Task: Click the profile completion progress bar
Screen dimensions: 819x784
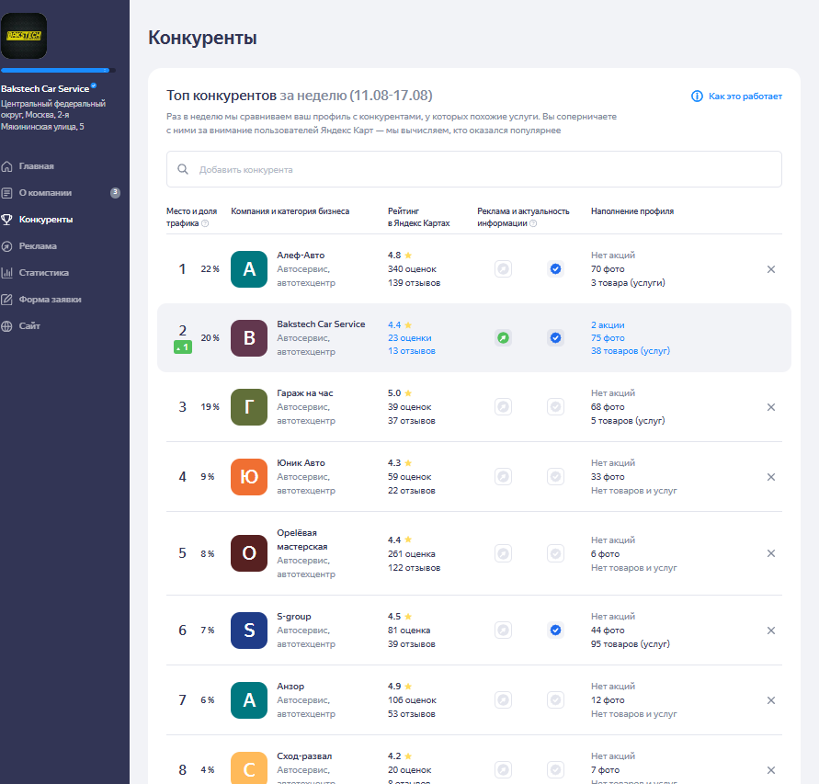Action: [x=58, y=70]
